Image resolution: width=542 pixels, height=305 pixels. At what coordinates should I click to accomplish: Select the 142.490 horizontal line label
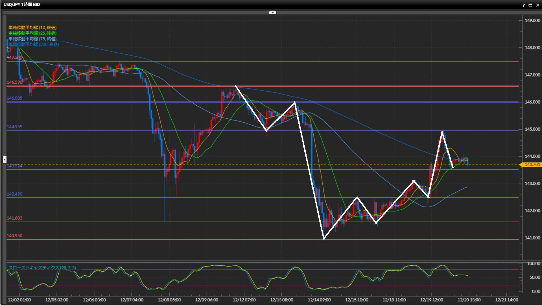(x=14, y=194)
